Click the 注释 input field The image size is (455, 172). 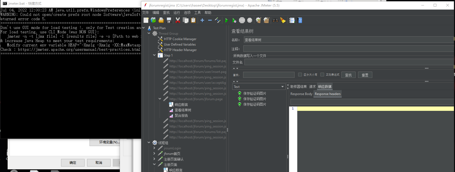click(349, 49)
